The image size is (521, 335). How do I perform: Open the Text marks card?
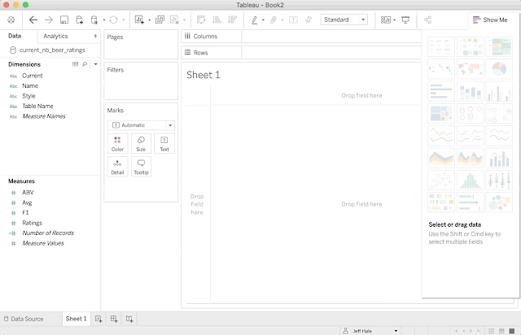pos(164,143)
